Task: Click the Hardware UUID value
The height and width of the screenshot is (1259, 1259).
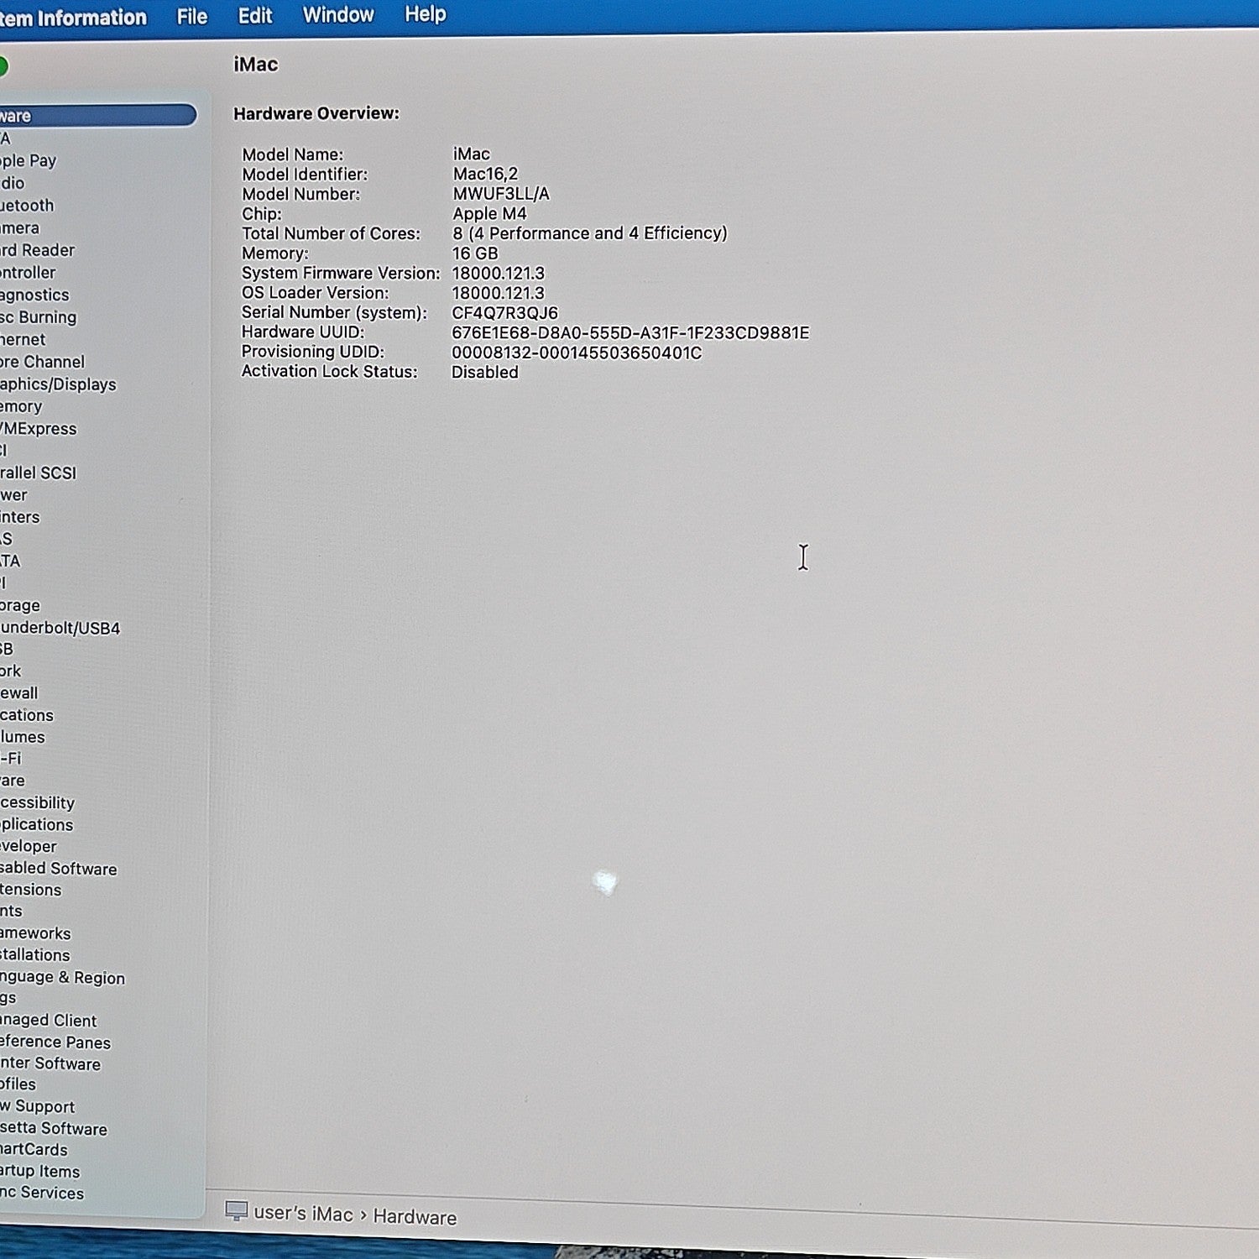Action: pyautogui.click(x=630, y=333)
